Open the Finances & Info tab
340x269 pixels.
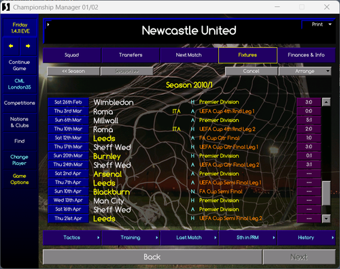click(x=306, y=55)
